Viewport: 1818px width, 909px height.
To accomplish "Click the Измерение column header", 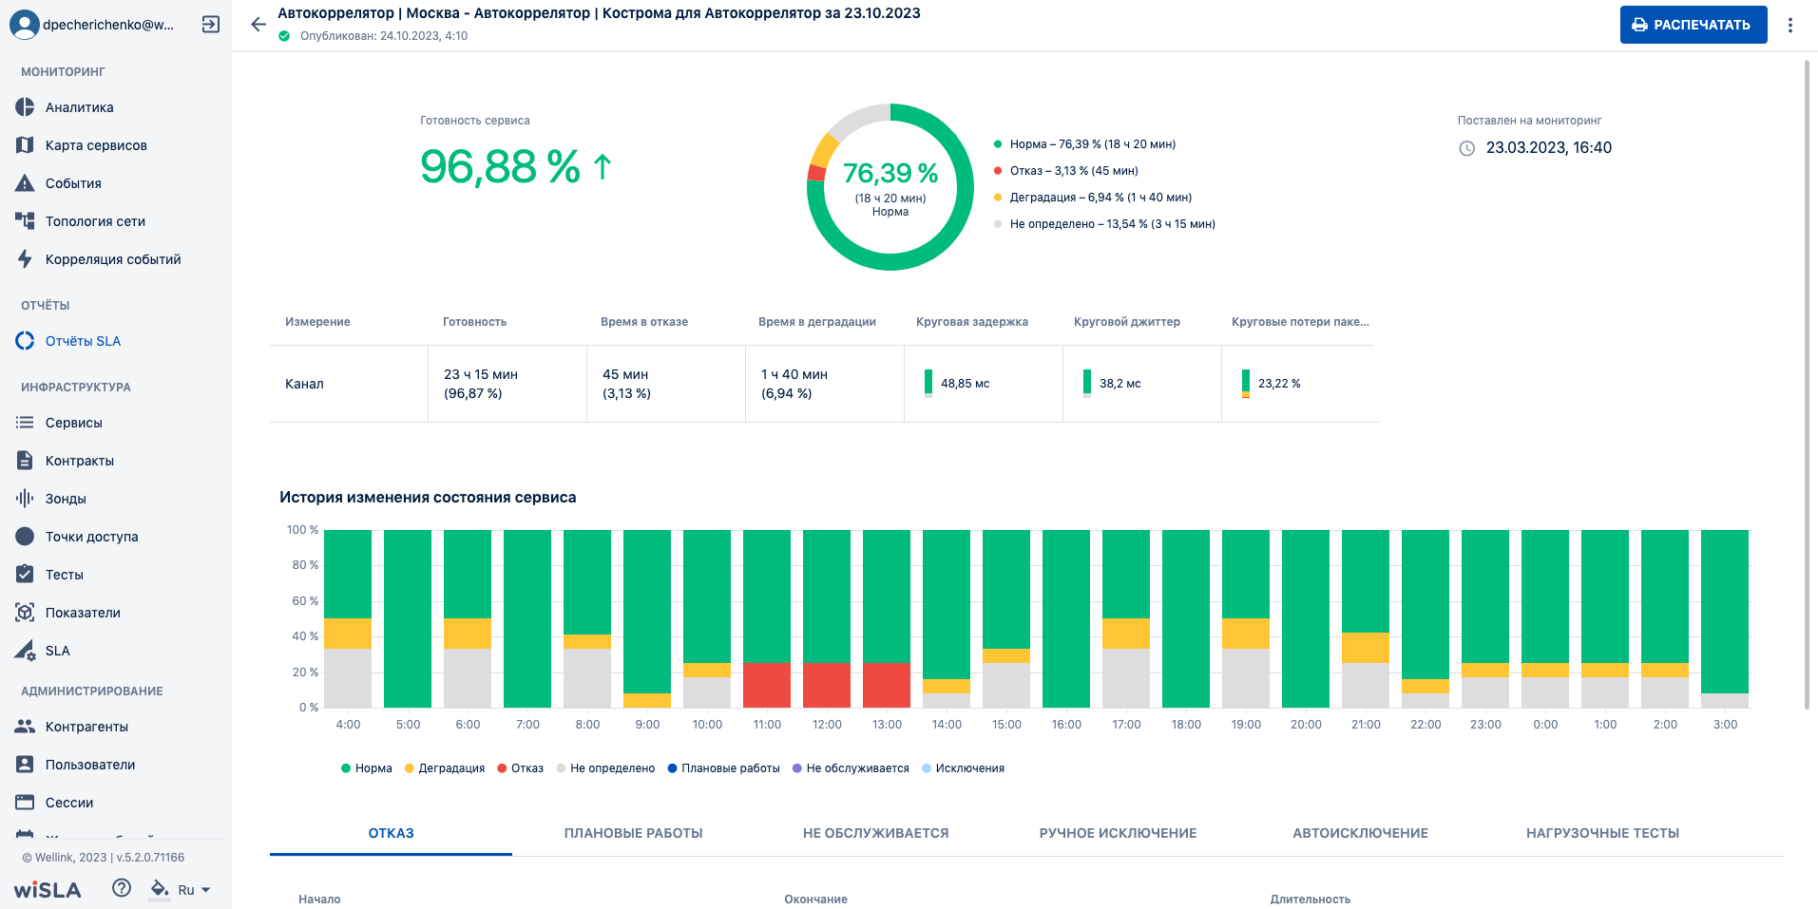I will pyautogui.click(x=317, y=322).
